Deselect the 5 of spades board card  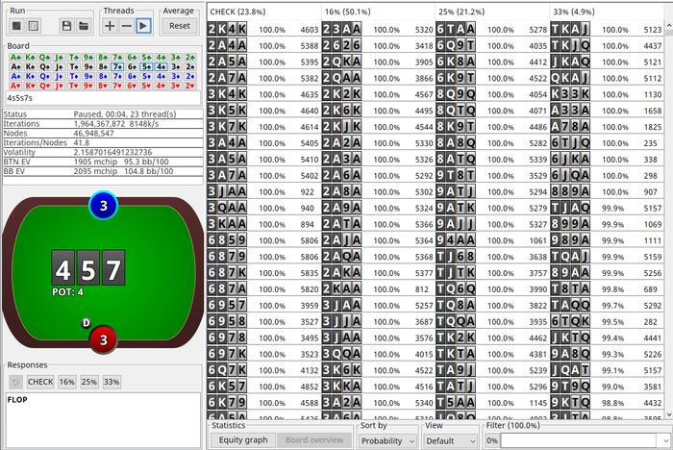146,67
